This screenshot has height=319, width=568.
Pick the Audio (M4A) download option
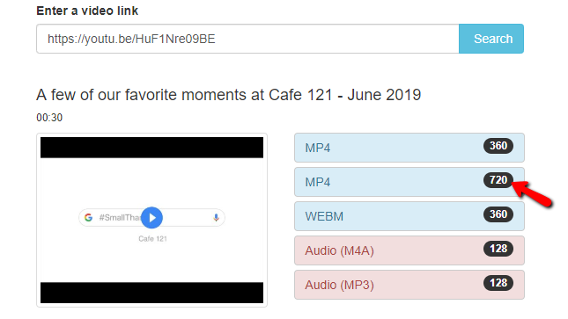click(x=409, y=250)
